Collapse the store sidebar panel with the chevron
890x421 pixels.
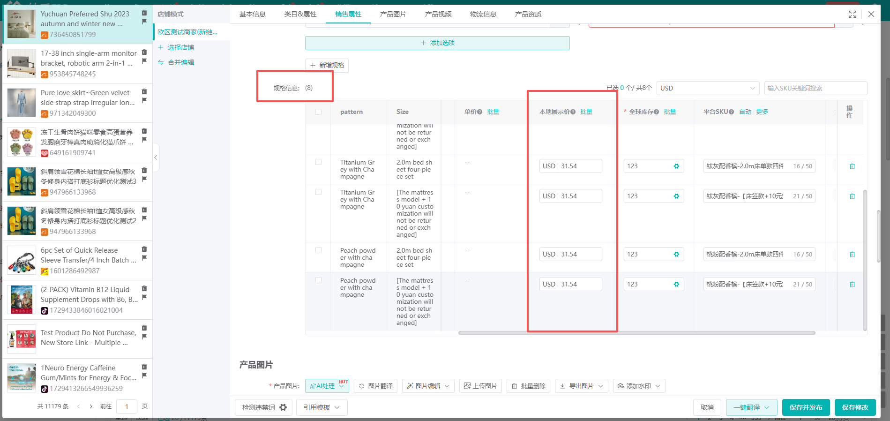tap(156, 158)
